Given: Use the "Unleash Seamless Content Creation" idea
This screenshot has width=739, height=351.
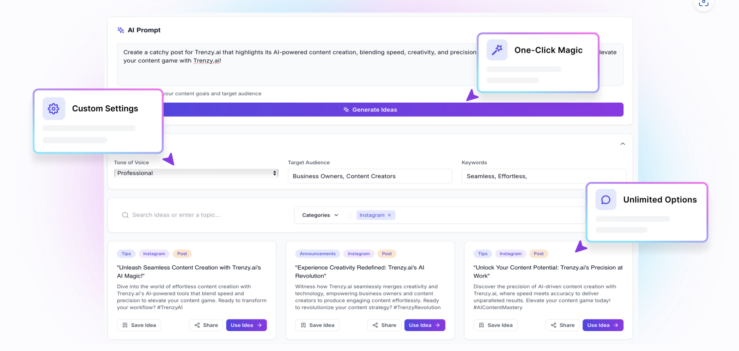Looking at the screenshot, I should 246,325.
